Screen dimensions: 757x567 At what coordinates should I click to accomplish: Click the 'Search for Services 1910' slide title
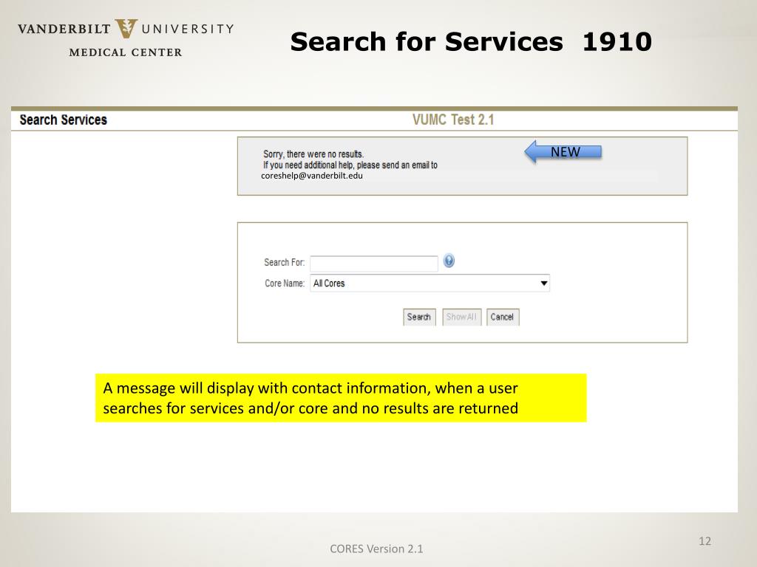(471, 41)
